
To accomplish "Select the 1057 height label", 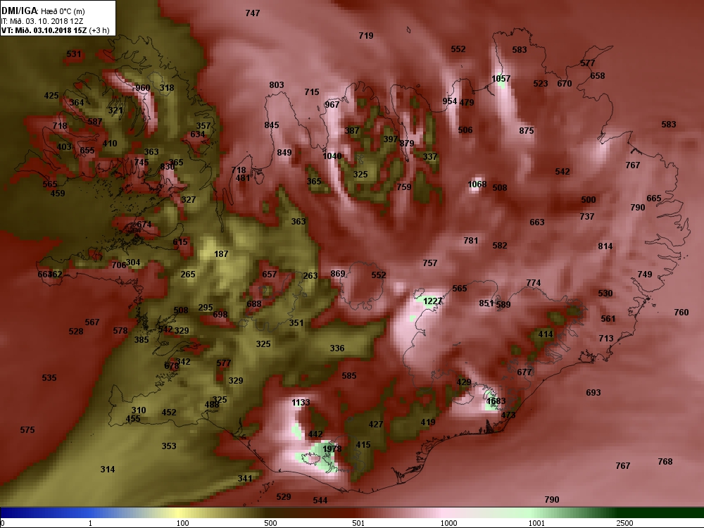I will coord(501,79).
